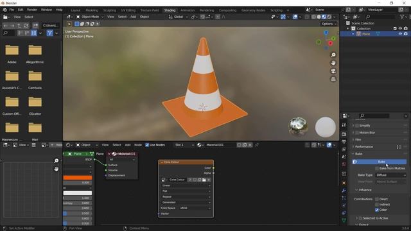Open the Modifiers wrench properties tab

pyautogui.click(x=344, y=191)
